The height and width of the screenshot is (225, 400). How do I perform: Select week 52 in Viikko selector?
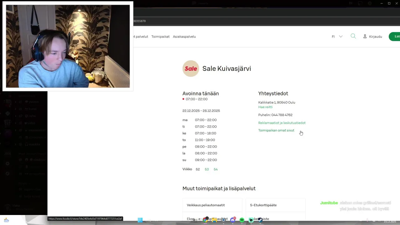(198, 169)
